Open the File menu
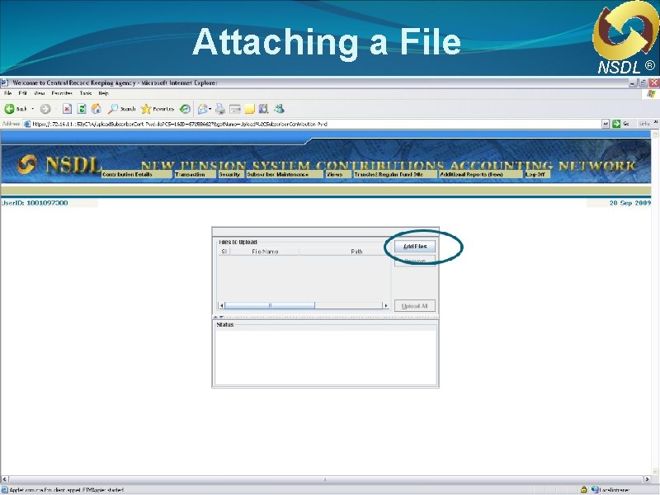Screen dimensions: 660x495 [7, 93]
